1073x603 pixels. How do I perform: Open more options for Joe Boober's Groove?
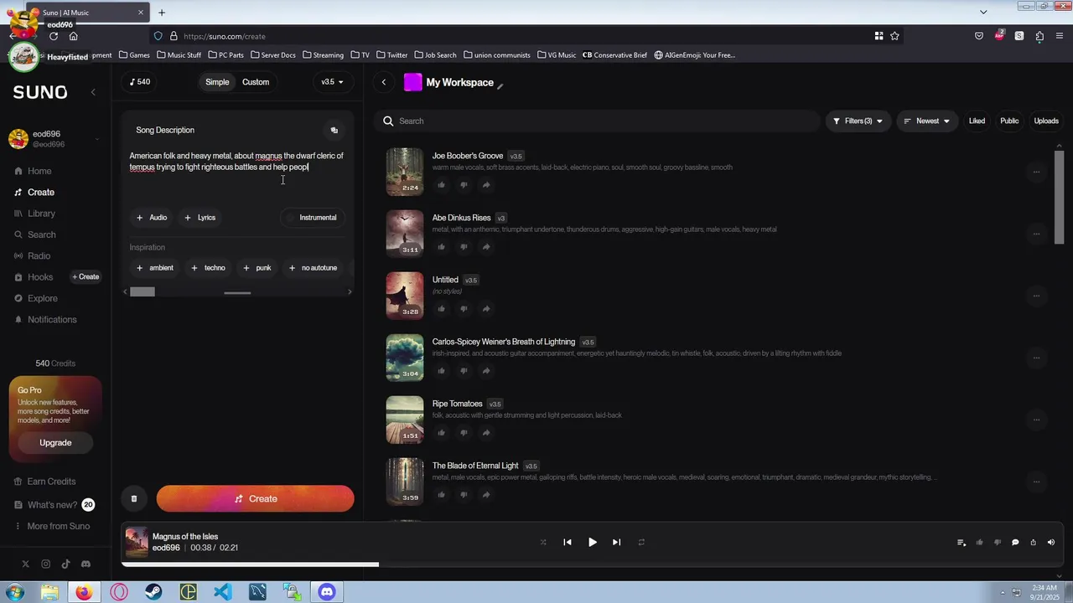tap(1036, 172)
